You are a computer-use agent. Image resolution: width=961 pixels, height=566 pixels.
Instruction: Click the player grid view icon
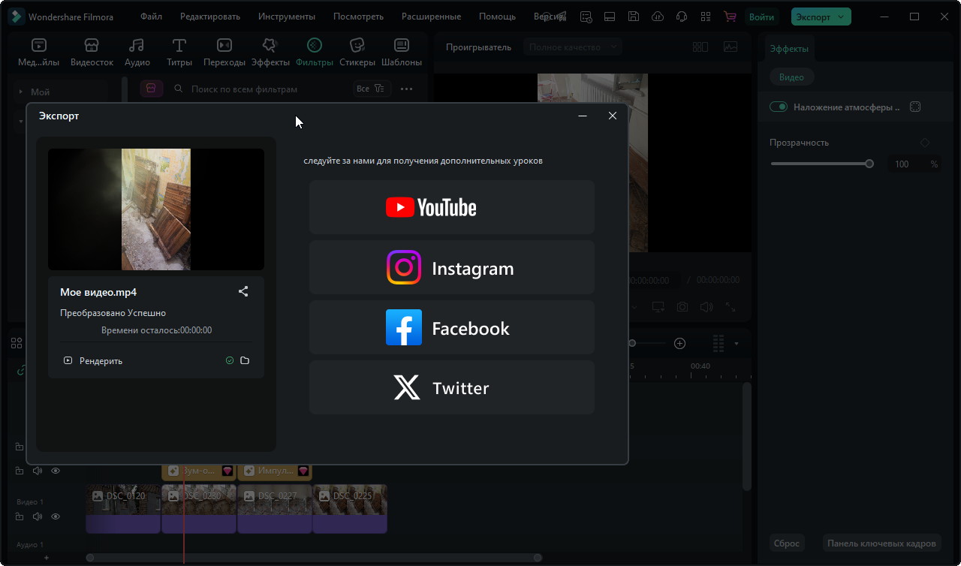coord(700,47)
